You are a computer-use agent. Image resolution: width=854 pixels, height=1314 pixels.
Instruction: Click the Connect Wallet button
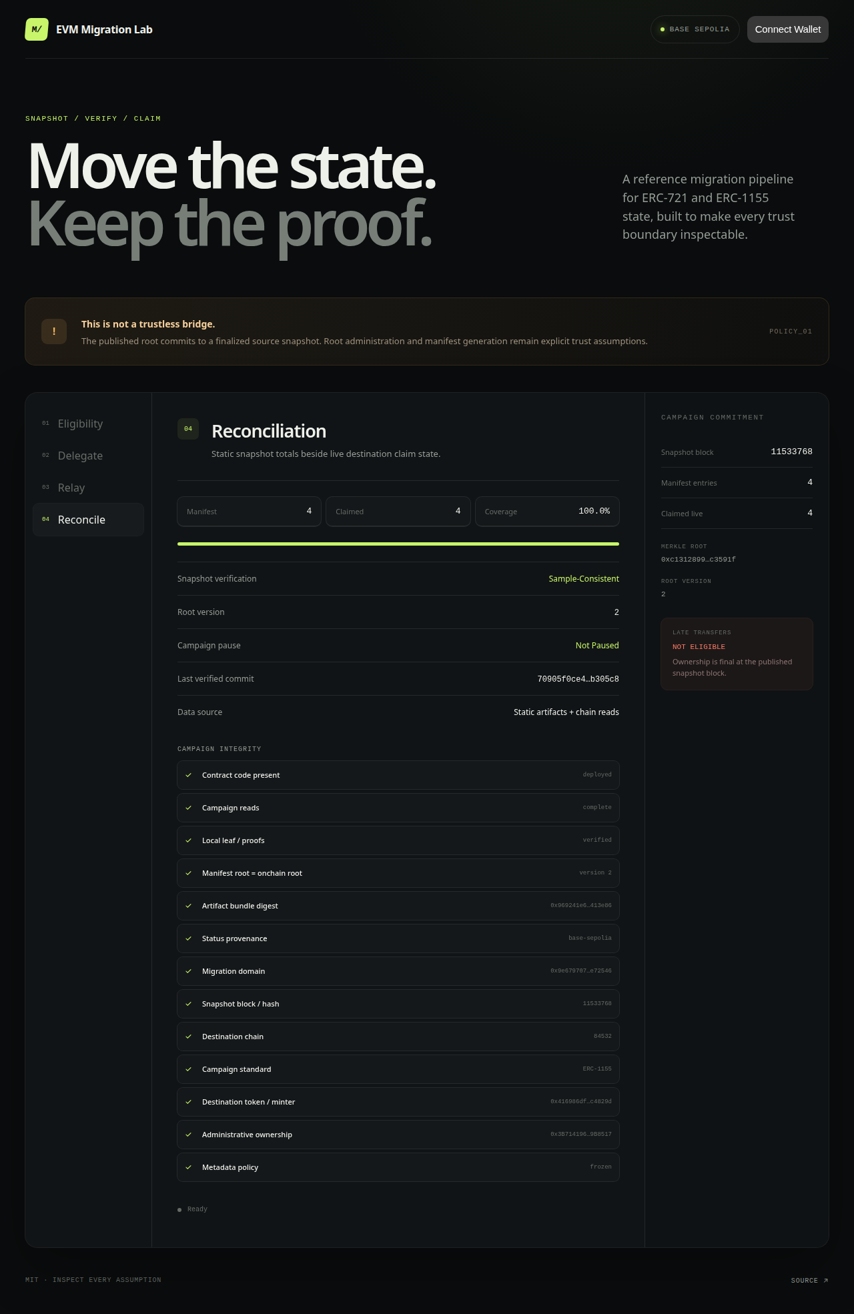pos(788,29)
